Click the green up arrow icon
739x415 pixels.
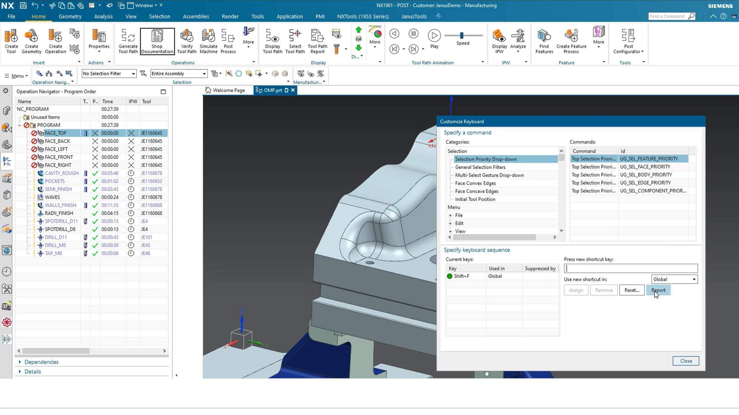[359, 30]
